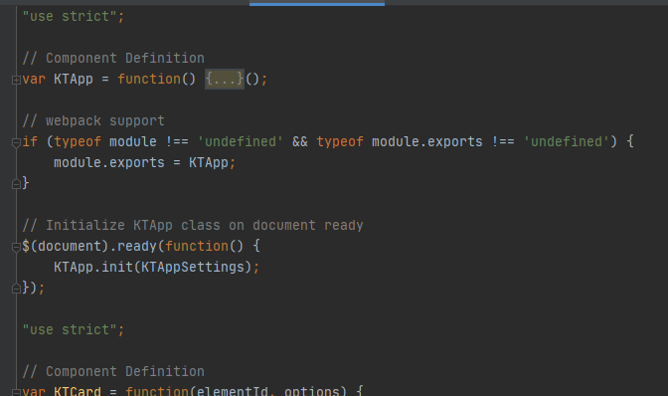Image resolution: width=668 pixels, height=396 pixels.
Task: Click the KTApp variable name in var declaration
Action: pos(74,79)
